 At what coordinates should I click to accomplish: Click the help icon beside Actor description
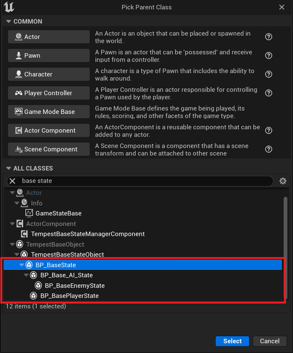point(268,37)
